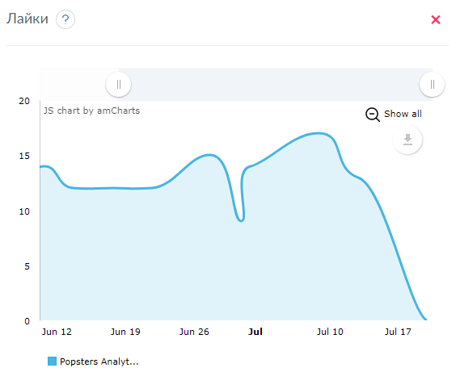Viewport: 456px width, 372px height.
Task: Click the right scrollbar grip handle
Action: pos(433,85)
